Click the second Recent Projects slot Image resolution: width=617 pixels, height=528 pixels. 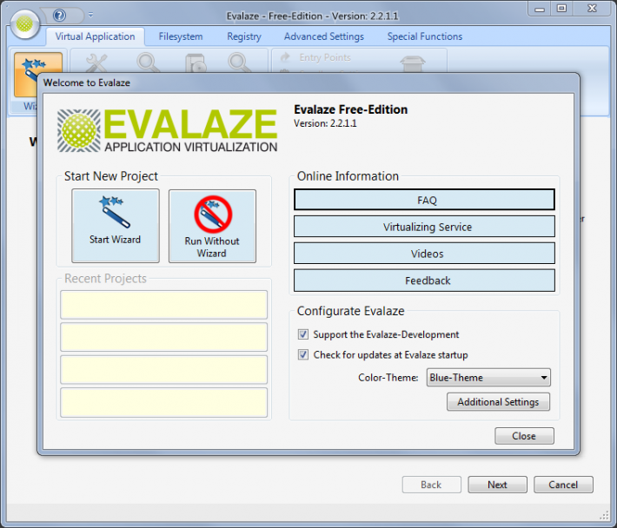coord(163,337)
